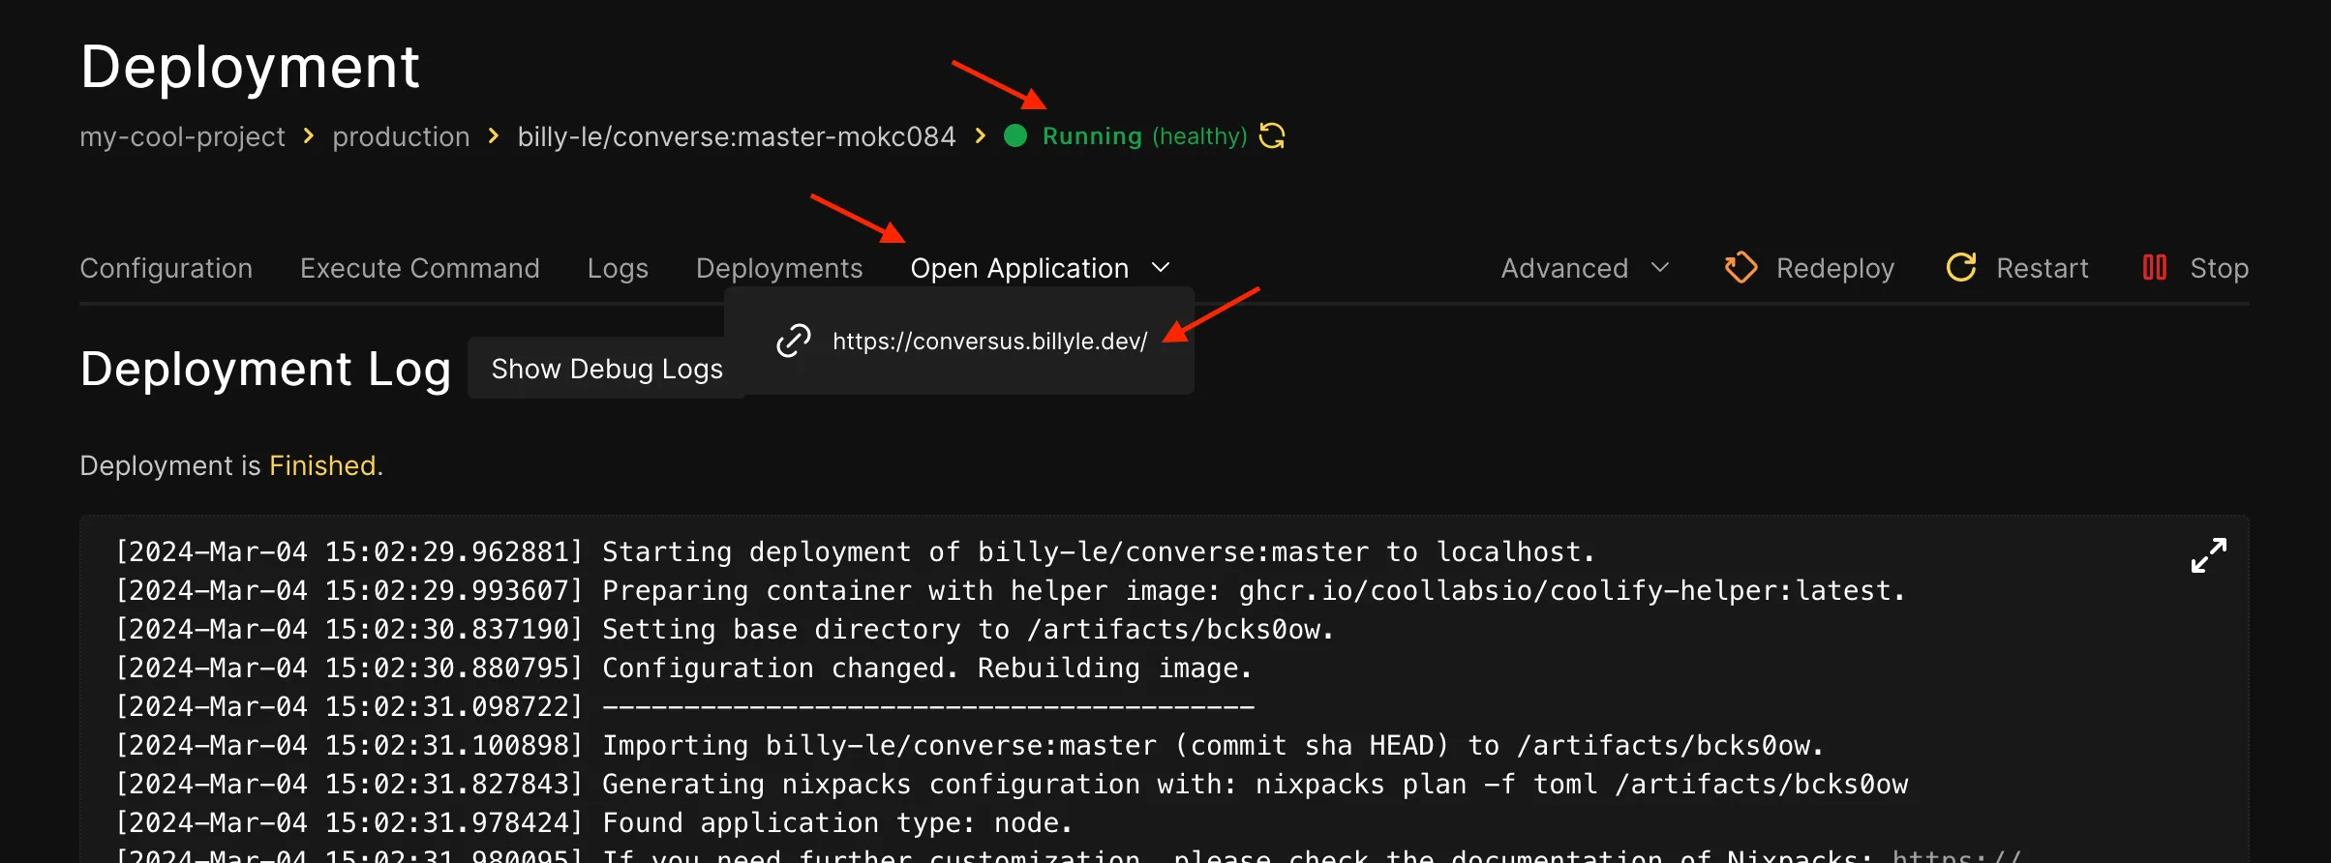Expand the deployment log to fullscreen
Viewport: 2331px width, 863px height.
coord(2209,555)
